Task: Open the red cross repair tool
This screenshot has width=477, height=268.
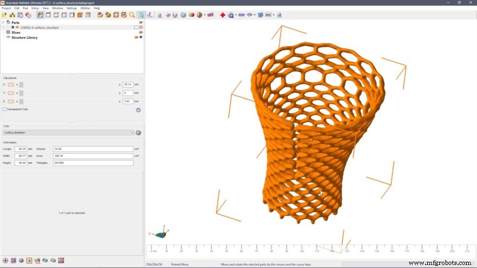Action: point(223,15)
